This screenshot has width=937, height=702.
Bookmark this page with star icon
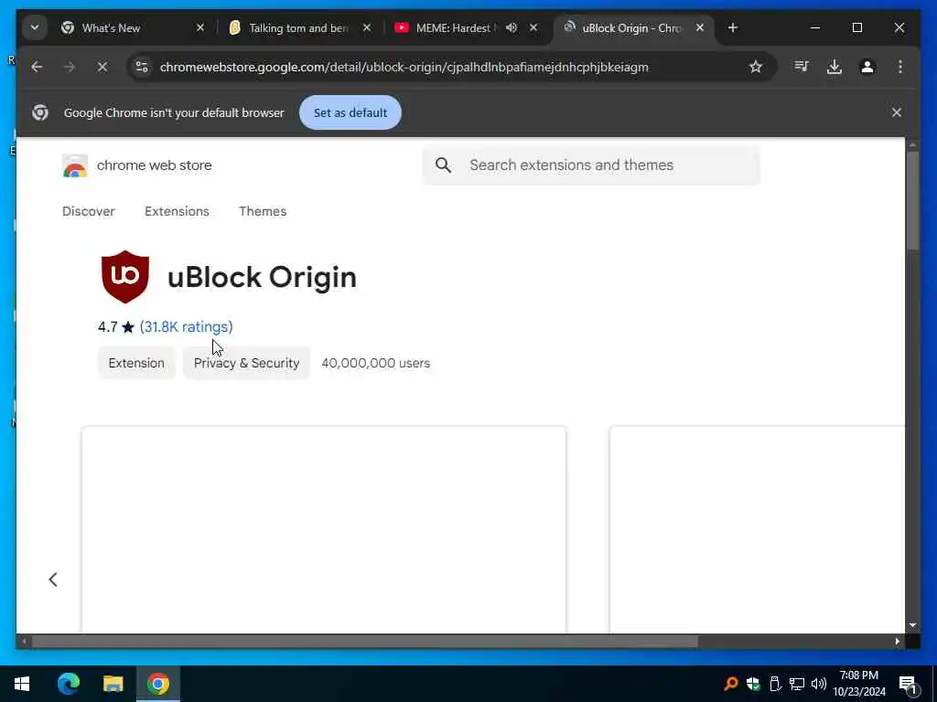click(x=755, y=67)
